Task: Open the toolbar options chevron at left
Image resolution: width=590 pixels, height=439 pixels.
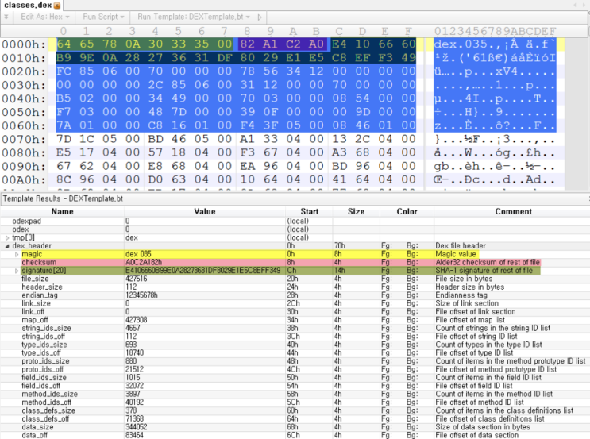Action: [x=6, y=17]
